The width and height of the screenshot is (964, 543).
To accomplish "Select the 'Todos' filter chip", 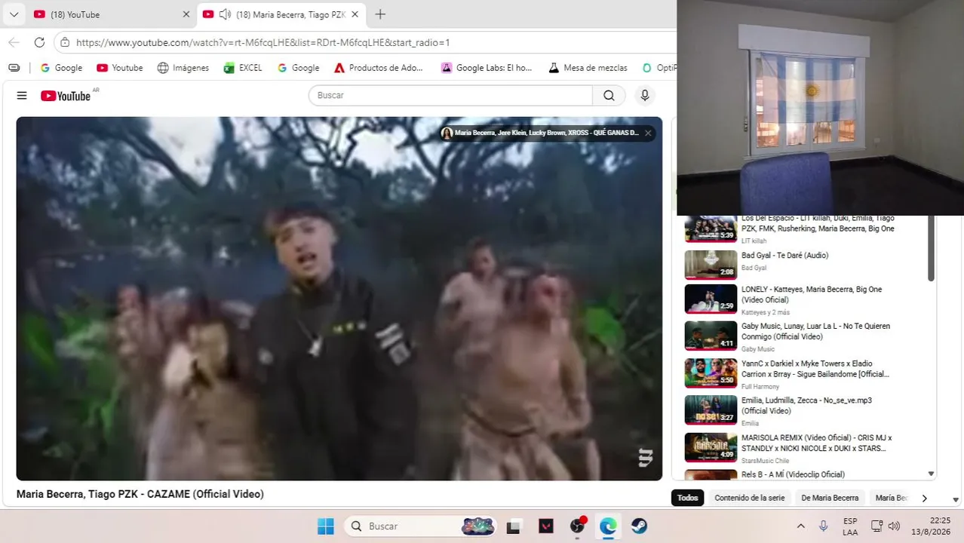I will click(x=687, y=498).
